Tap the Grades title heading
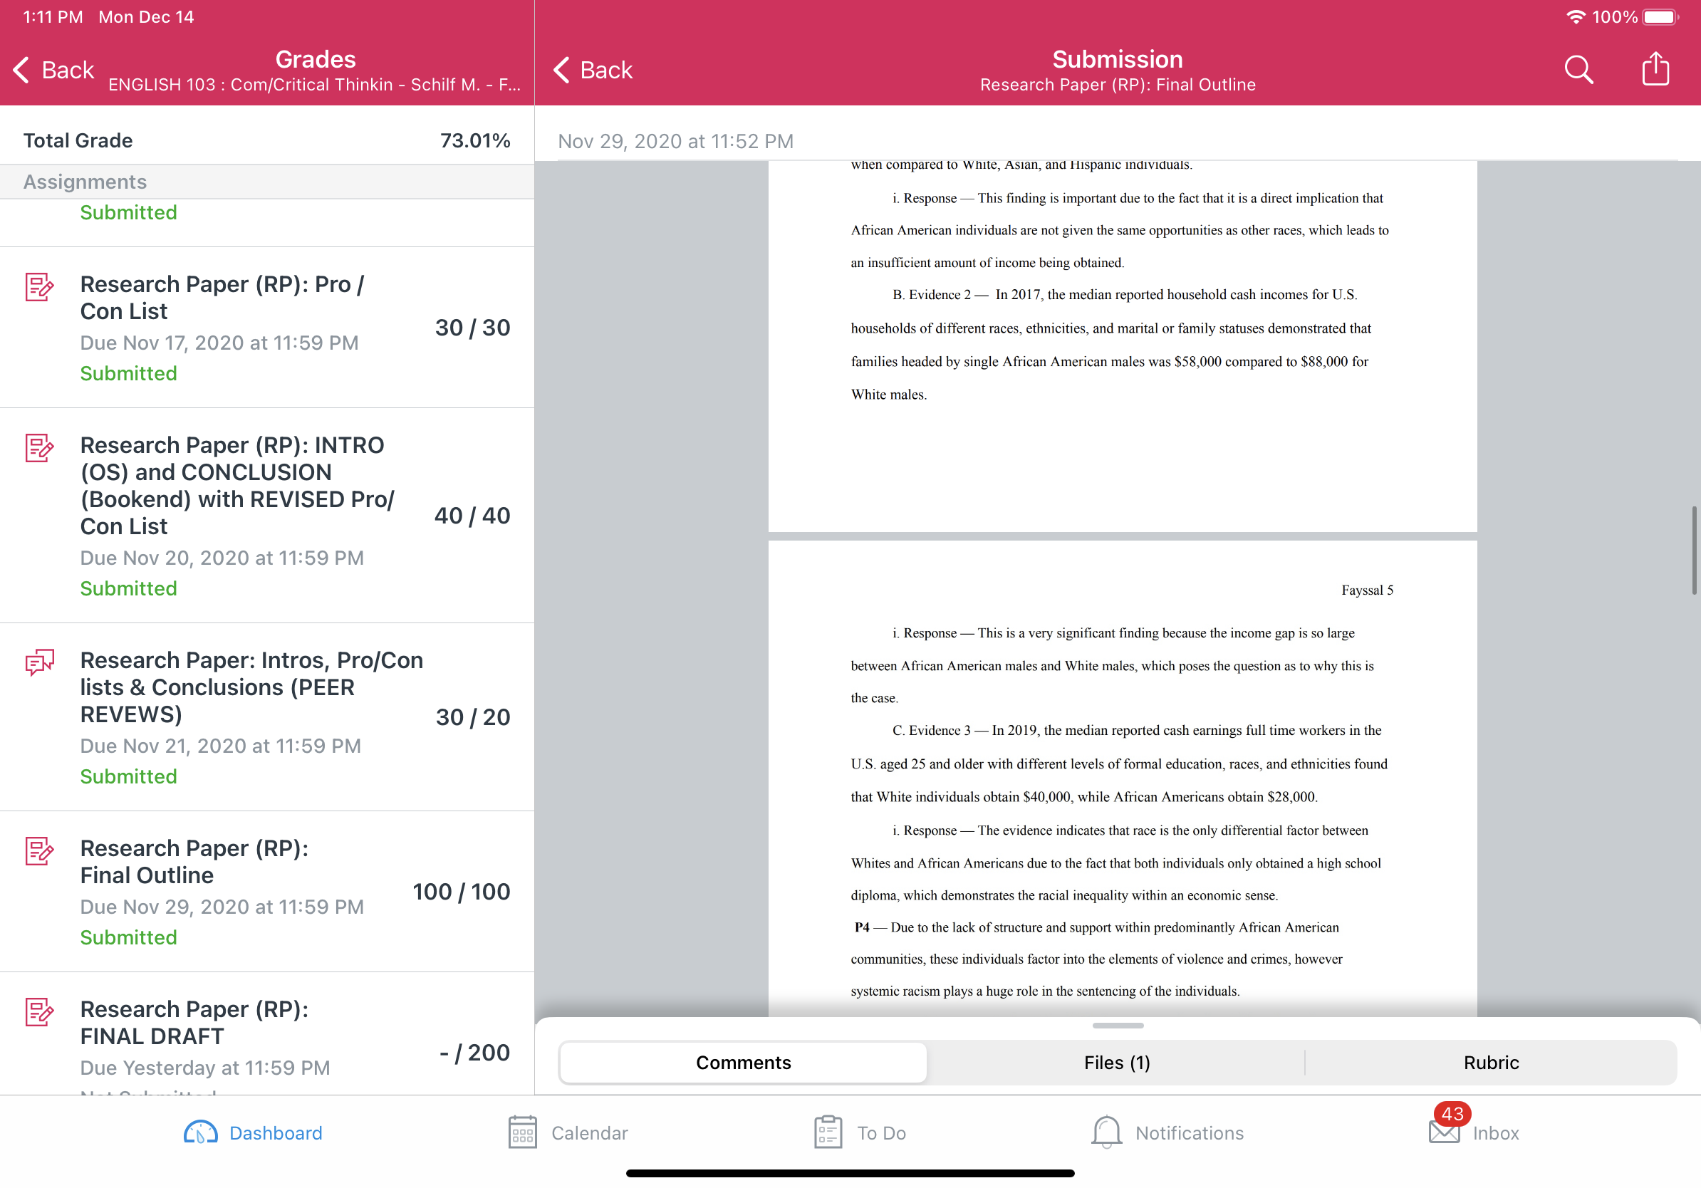1701x1188 pixels. [315, 59]
